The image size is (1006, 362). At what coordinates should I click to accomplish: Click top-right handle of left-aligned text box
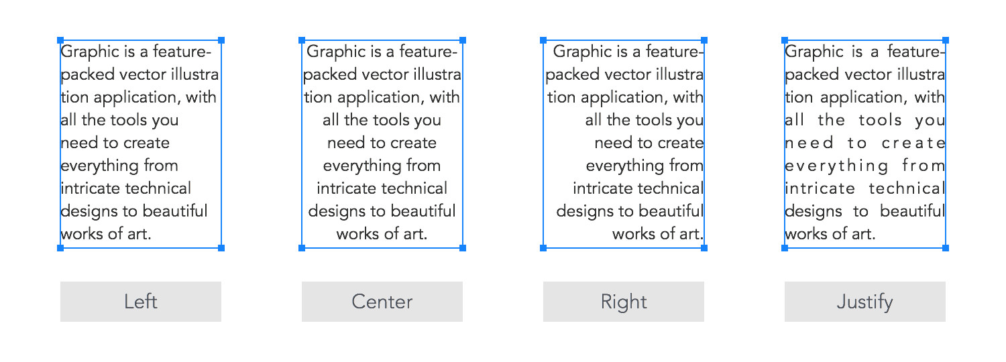[x=221, y=40]
